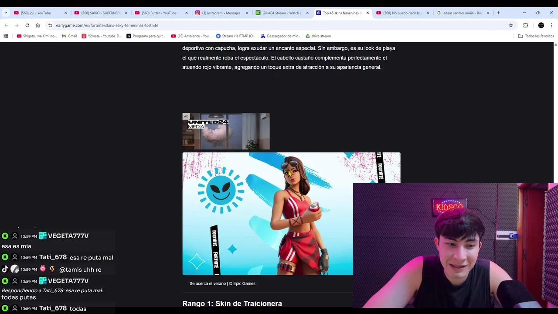Viewport: 558px width, 314px height.
Task: Click the Kiosco neon sign in webcam
Action: [x=449, y=206]
